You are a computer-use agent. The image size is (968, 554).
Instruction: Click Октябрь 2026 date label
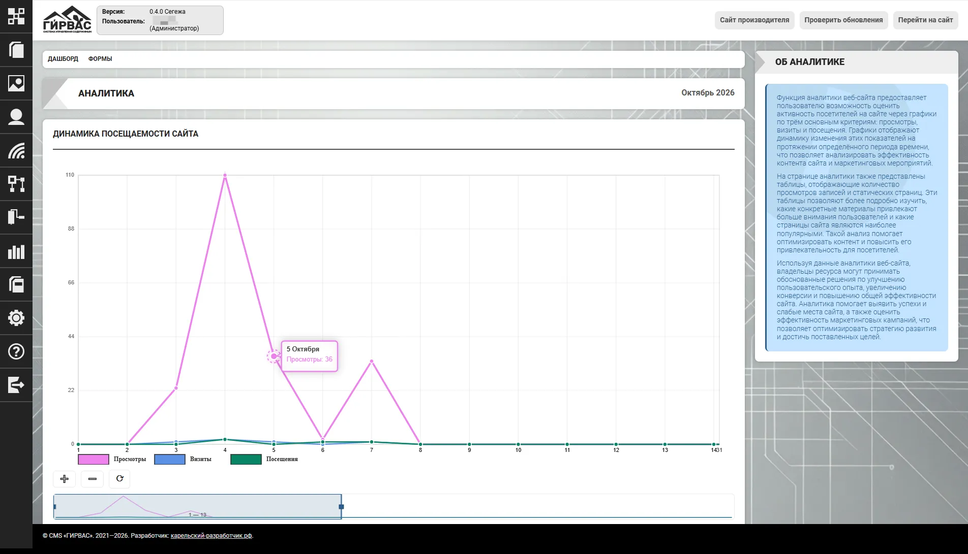(x=708, y=93)
